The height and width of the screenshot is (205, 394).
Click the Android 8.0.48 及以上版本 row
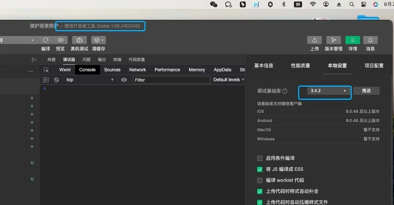click(x=318, y=121)
